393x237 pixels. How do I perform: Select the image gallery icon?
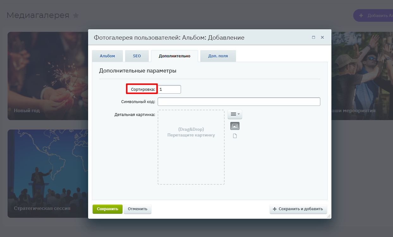pos(235,126)
